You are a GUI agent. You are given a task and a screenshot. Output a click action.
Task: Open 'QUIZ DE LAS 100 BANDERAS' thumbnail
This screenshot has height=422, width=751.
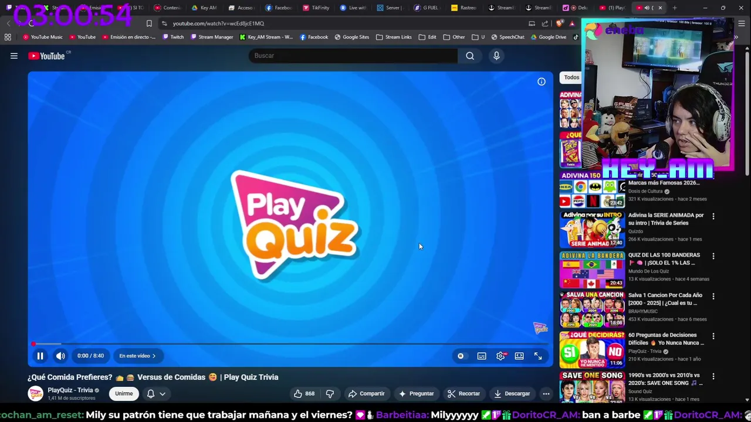[x=591, y=270]
